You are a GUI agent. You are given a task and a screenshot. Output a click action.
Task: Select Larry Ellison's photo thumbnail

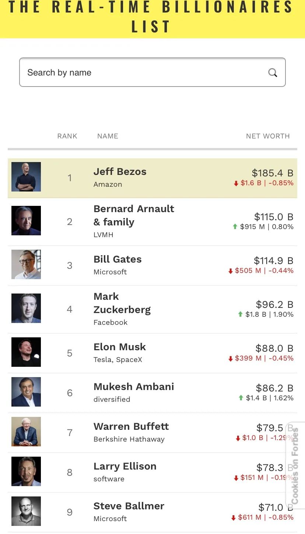pos(26,471)
